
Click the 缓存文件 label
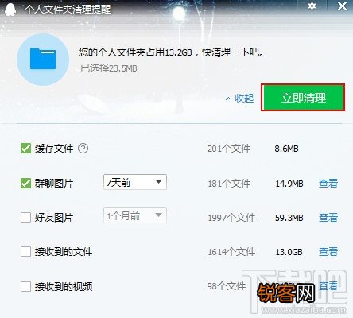point(54,149)
